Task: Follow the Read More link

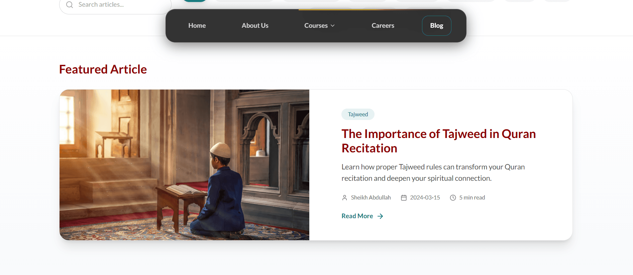Action: 357,216
